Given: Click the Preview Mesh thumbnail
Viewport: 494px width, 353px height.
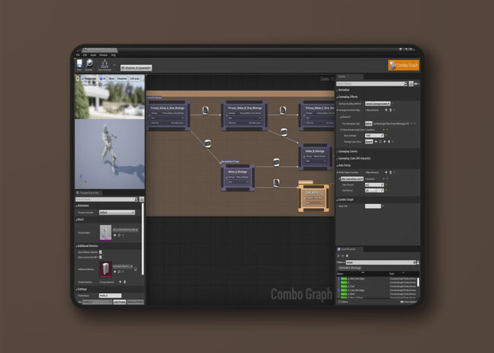Looking at the screenshot, I should (x=105, y=232).
